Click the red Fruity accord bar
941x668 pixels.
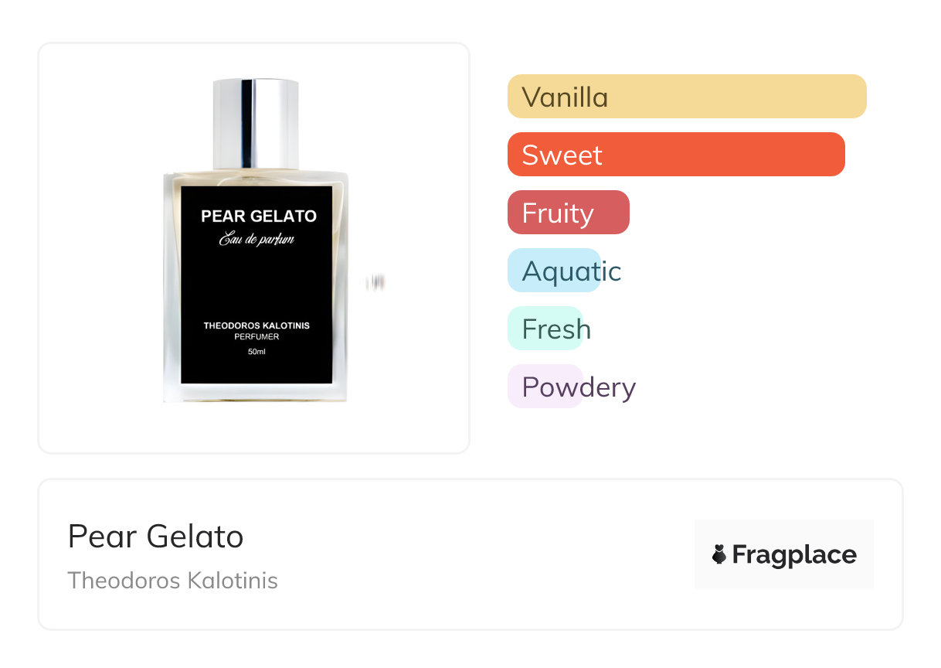[x=568, y=213]
